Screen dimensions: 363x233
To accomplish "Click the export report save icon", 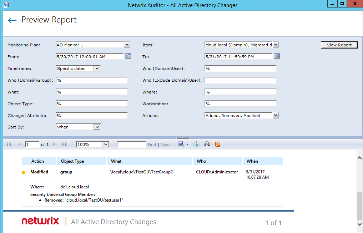I will click(x=181, y=144).
